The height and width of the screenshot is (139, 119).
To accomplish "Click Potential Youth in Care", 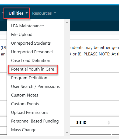I will click(33, 69).
